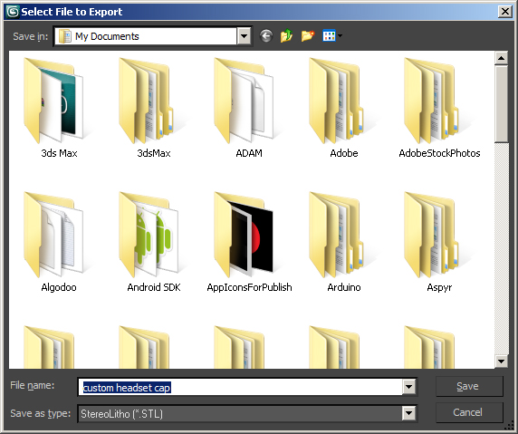Viewport: 518px width, 434px height.
Task: Click the vertical scrollbar thumb
Action: click(501, 104)
